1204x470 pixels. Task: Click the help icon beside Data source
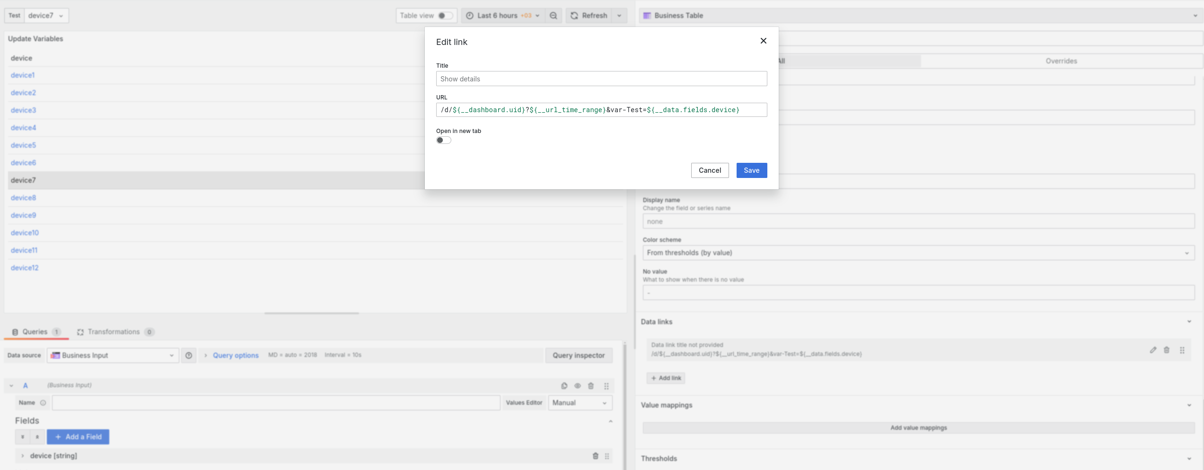click(189, 355)
